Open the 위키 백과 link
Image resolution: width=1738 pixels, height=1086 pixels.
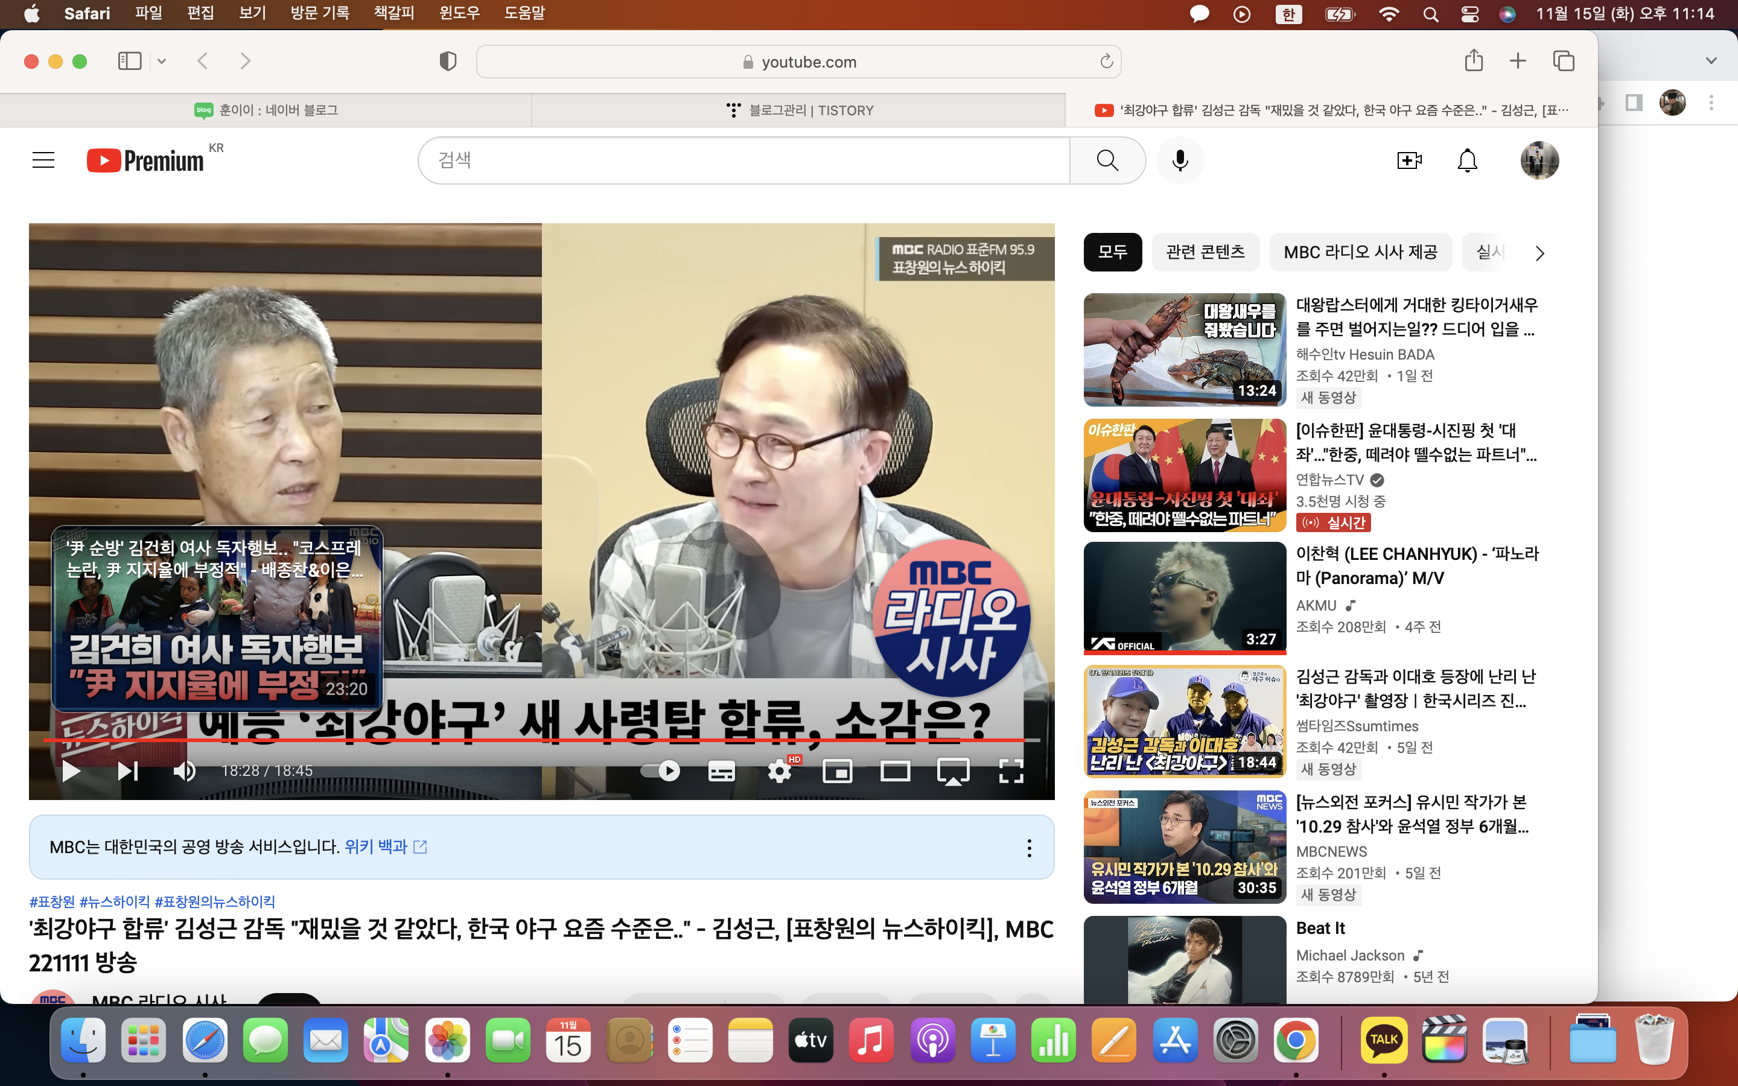pyautogui.click(x=375, y=847)
